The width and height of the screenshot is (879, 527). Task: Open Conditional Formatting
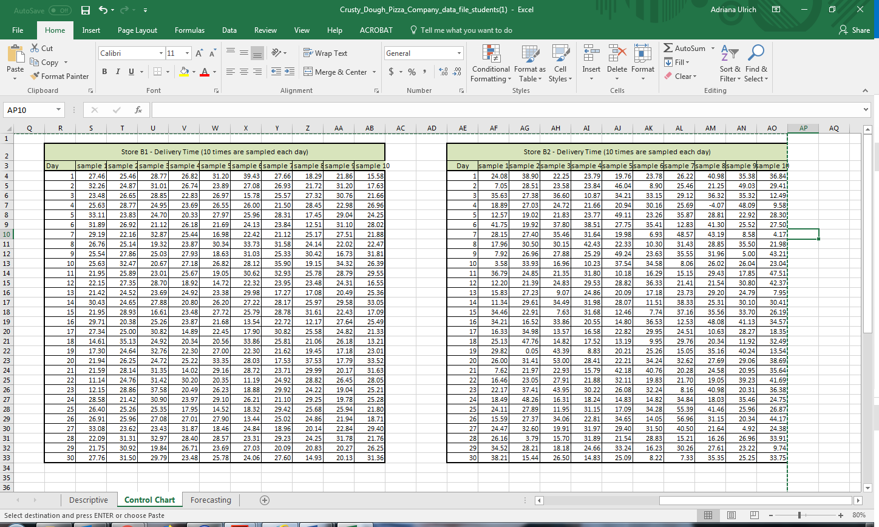pyautogui.click(x=490, y=63)
